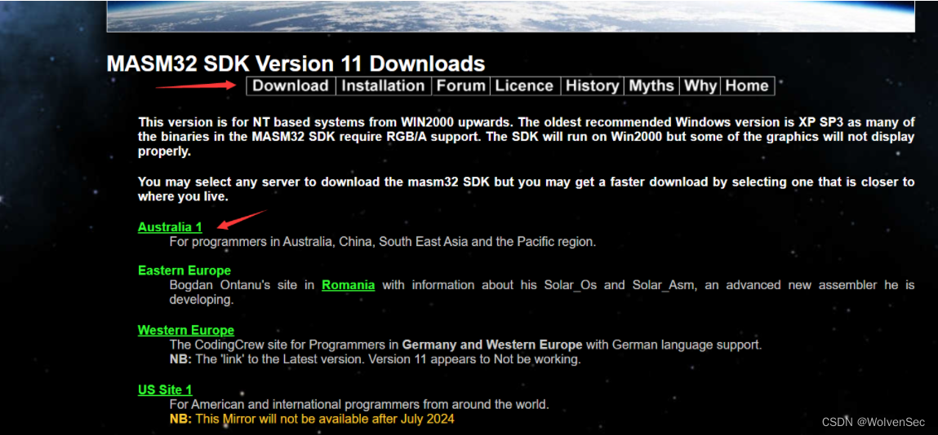Click the MASM32 SDK Version 11 Downloads title
This screenshot has height=435, width=938.
click(x=296, y=64)
